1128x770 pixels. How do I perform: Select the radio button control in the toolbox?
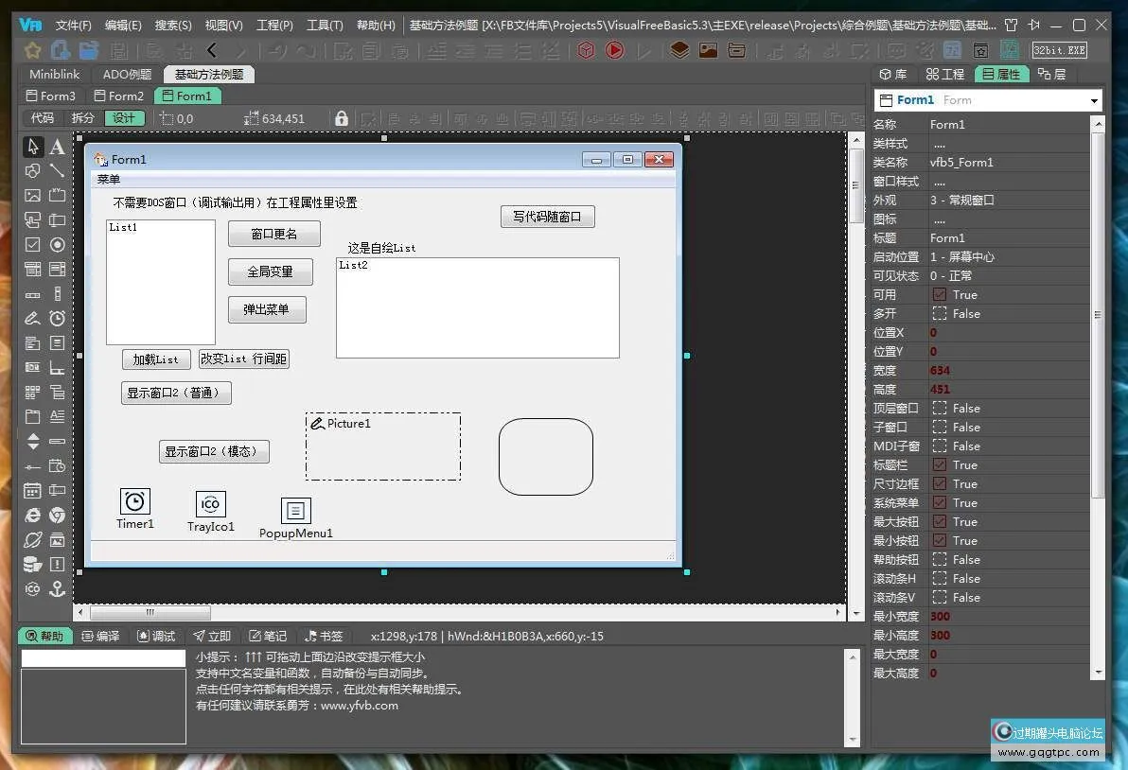57,244
